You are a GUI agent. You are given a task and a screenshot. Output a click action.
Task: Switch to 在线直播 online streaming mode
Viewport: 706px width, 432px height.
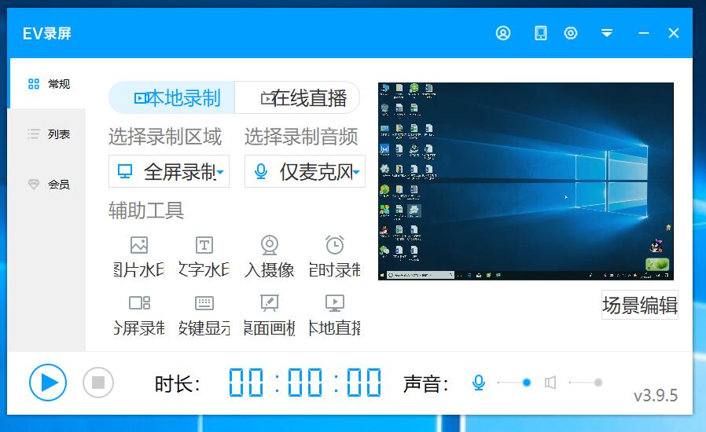297,98
